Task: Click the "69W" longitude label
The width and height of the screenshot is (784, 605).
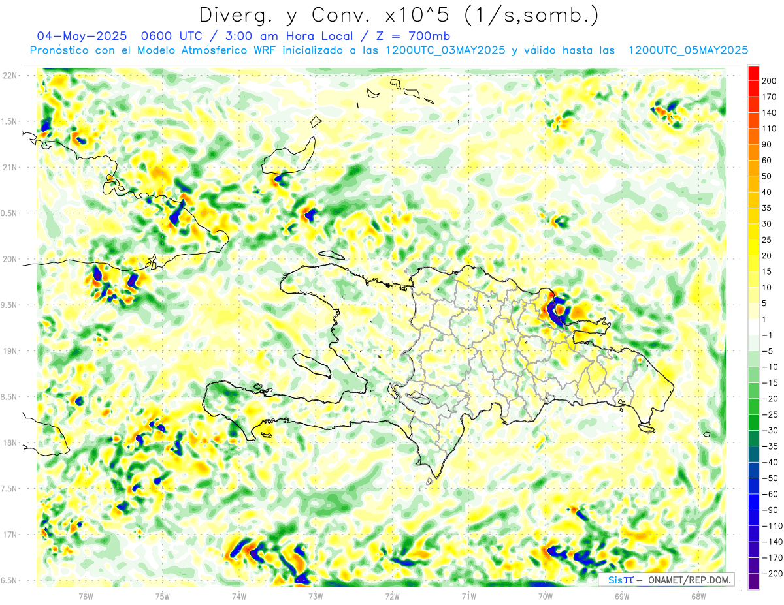Action: coord(622,596)
